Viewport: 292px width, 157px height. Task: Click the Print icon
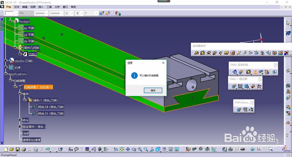pyautogui.click(x=24, y=149)
